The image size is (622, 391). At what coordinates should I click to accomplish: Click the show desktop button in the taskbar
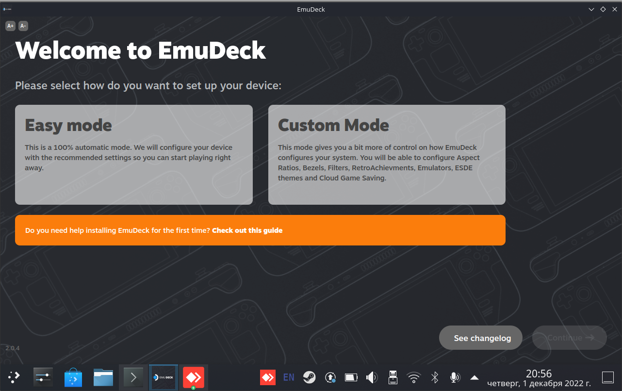click(x=608, y=377)
